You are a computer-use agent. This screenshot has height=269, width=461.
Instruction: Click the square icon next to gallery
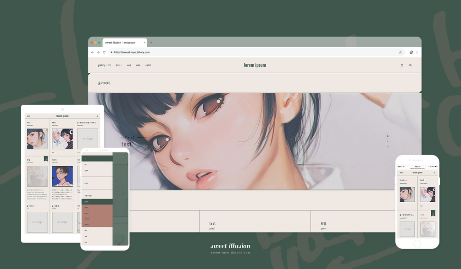(110, 65)
